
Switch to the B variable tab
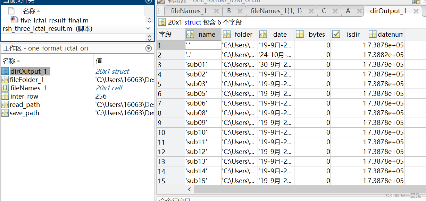229,11
